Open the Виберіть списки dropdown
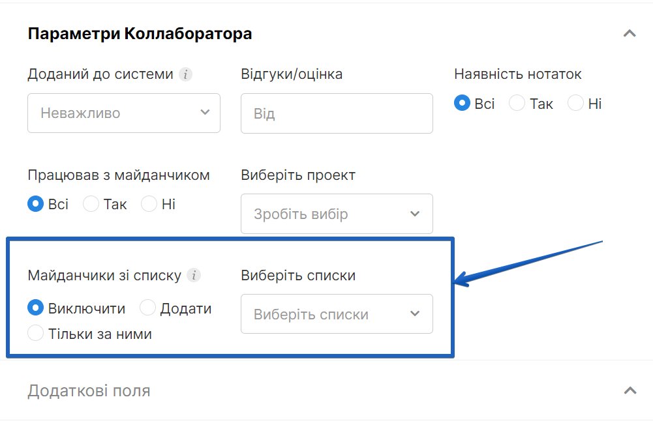The height and width of the screenshot is (423, 653). [x=337, y=314]
